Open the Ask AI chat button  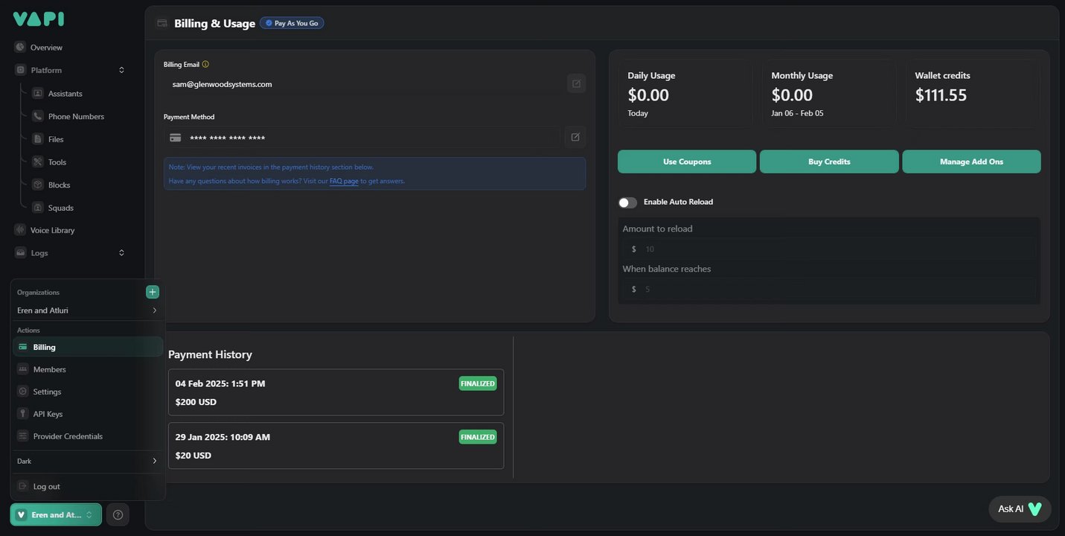tap(1020, 509)
